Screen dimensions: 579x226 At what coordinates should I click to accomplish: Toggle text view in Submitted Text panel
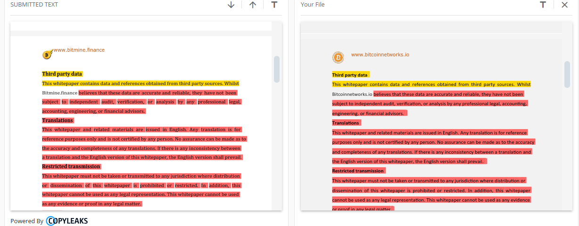coord(274,5)
